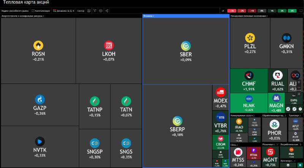Viewport: 304px width, 168px height.
Task: Click the -1% dark red legend swatch
Action: [252, 11]
